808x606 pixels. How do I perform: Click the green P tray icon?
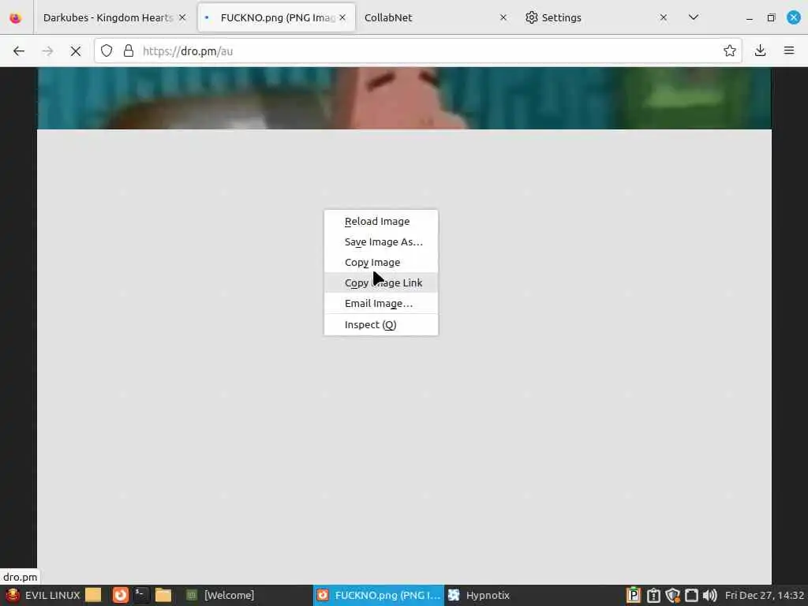pyautogui.click(x=634, y=595)
